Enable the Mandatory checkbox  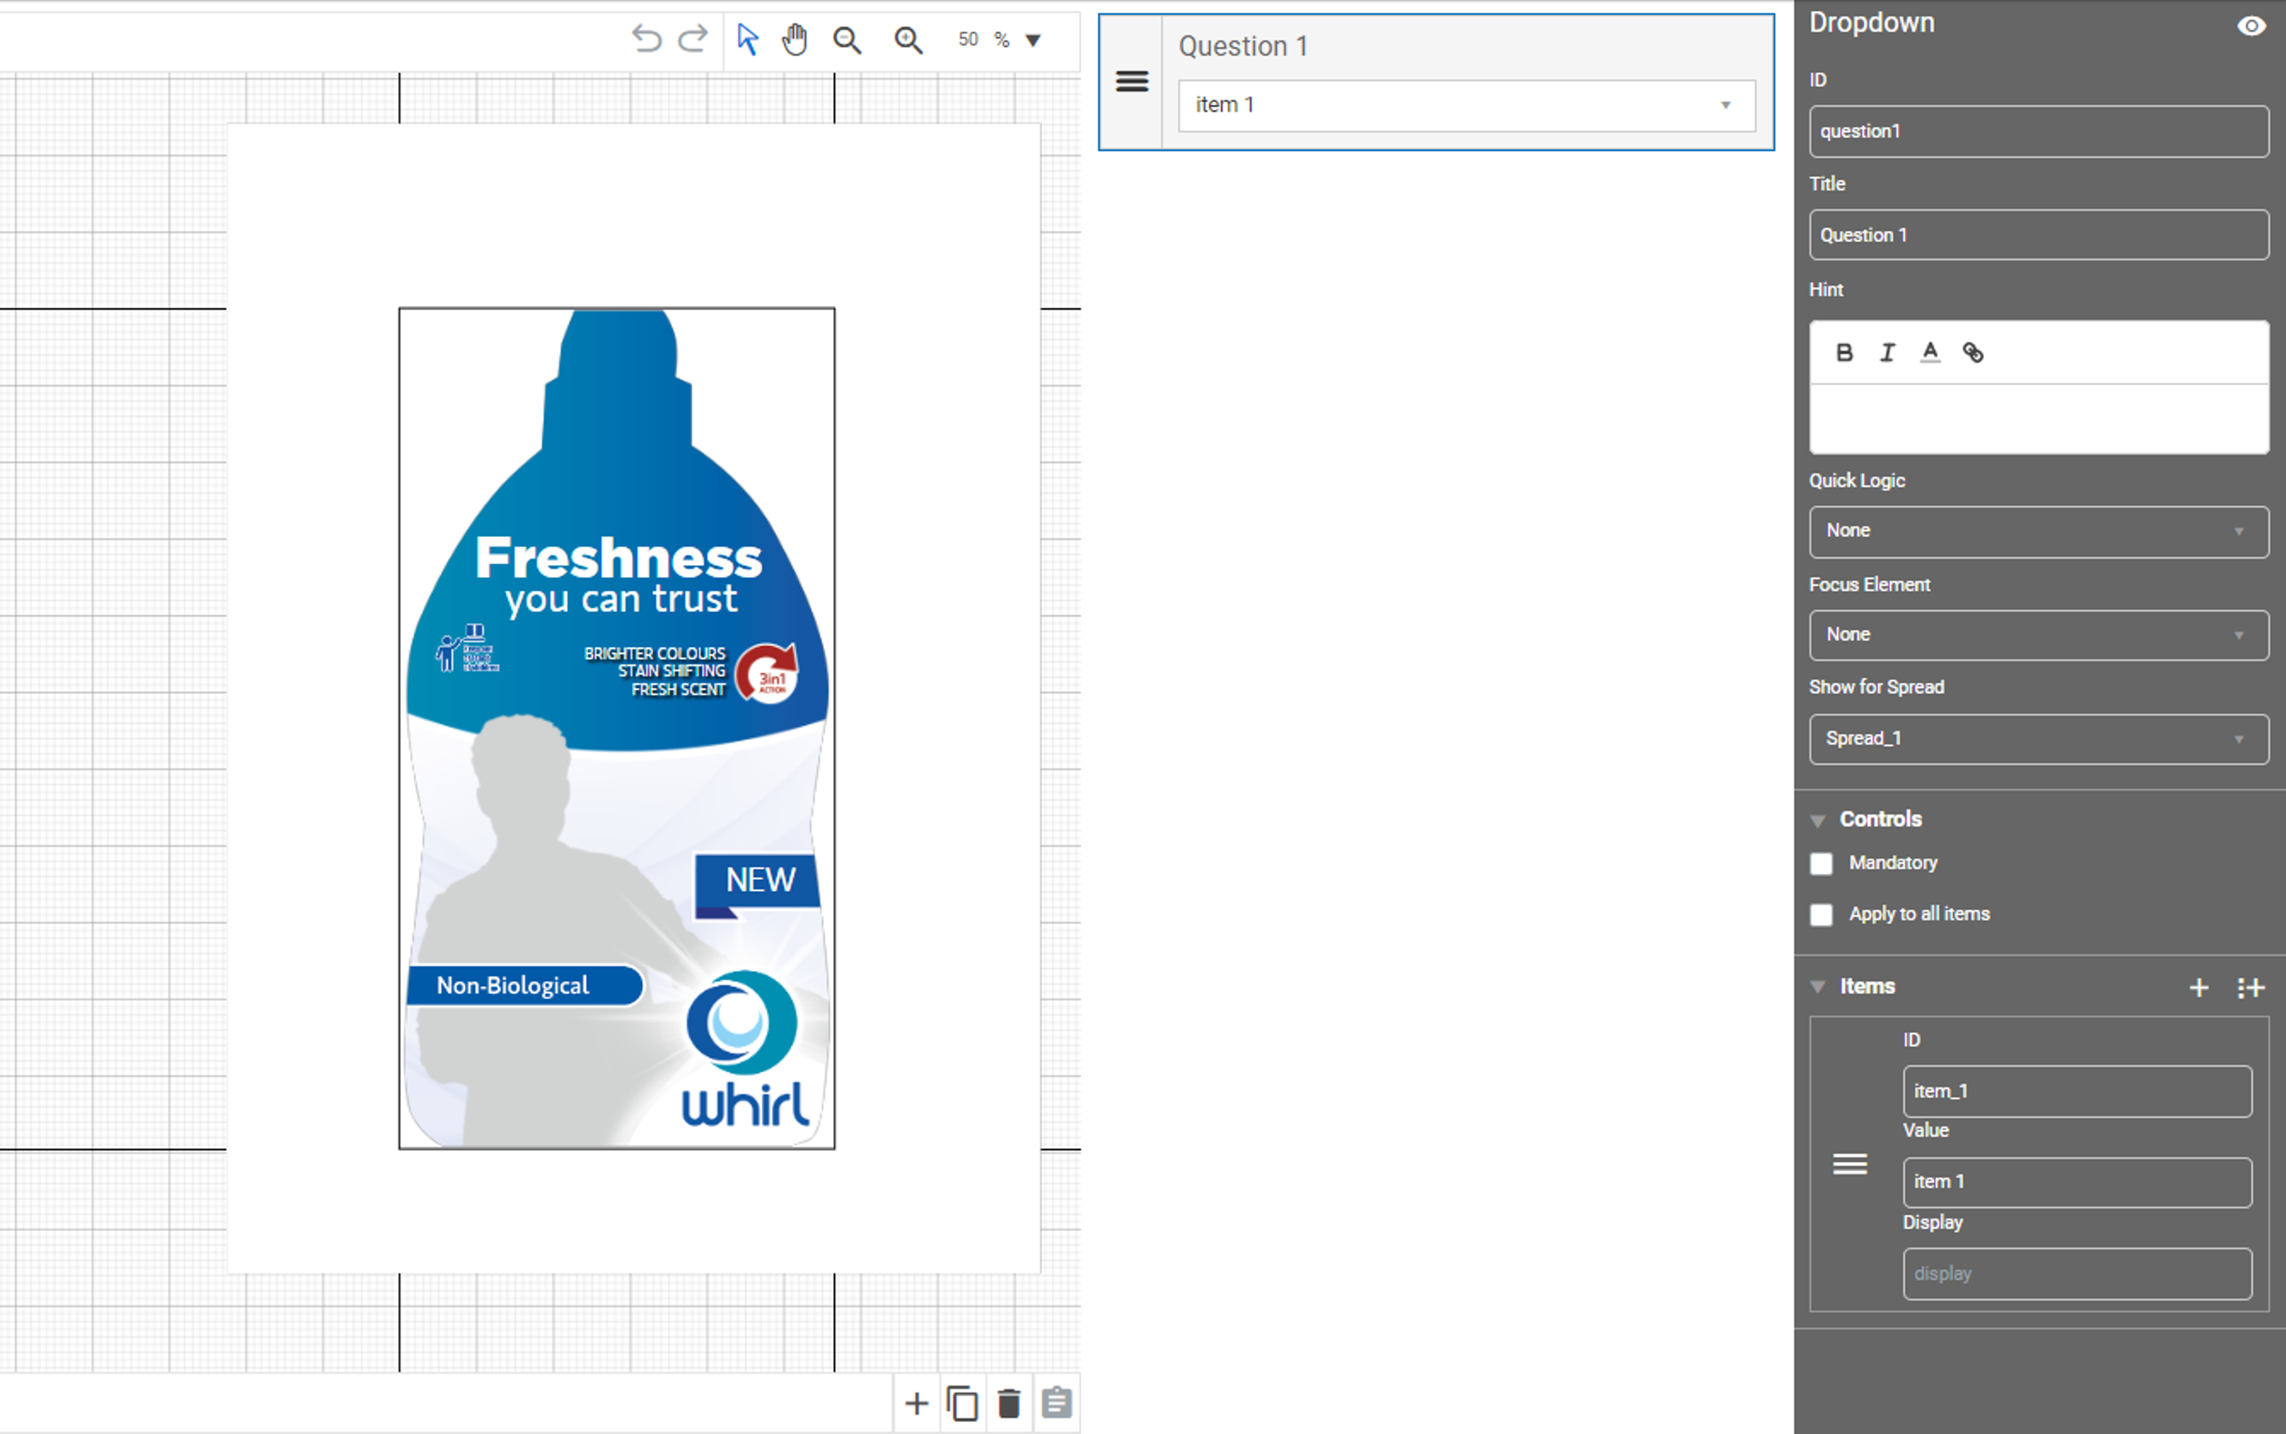1823,862
